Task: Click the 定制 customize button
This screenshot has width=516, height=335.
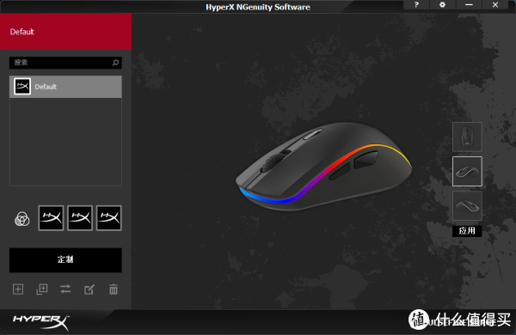Action: click(65, 259)
